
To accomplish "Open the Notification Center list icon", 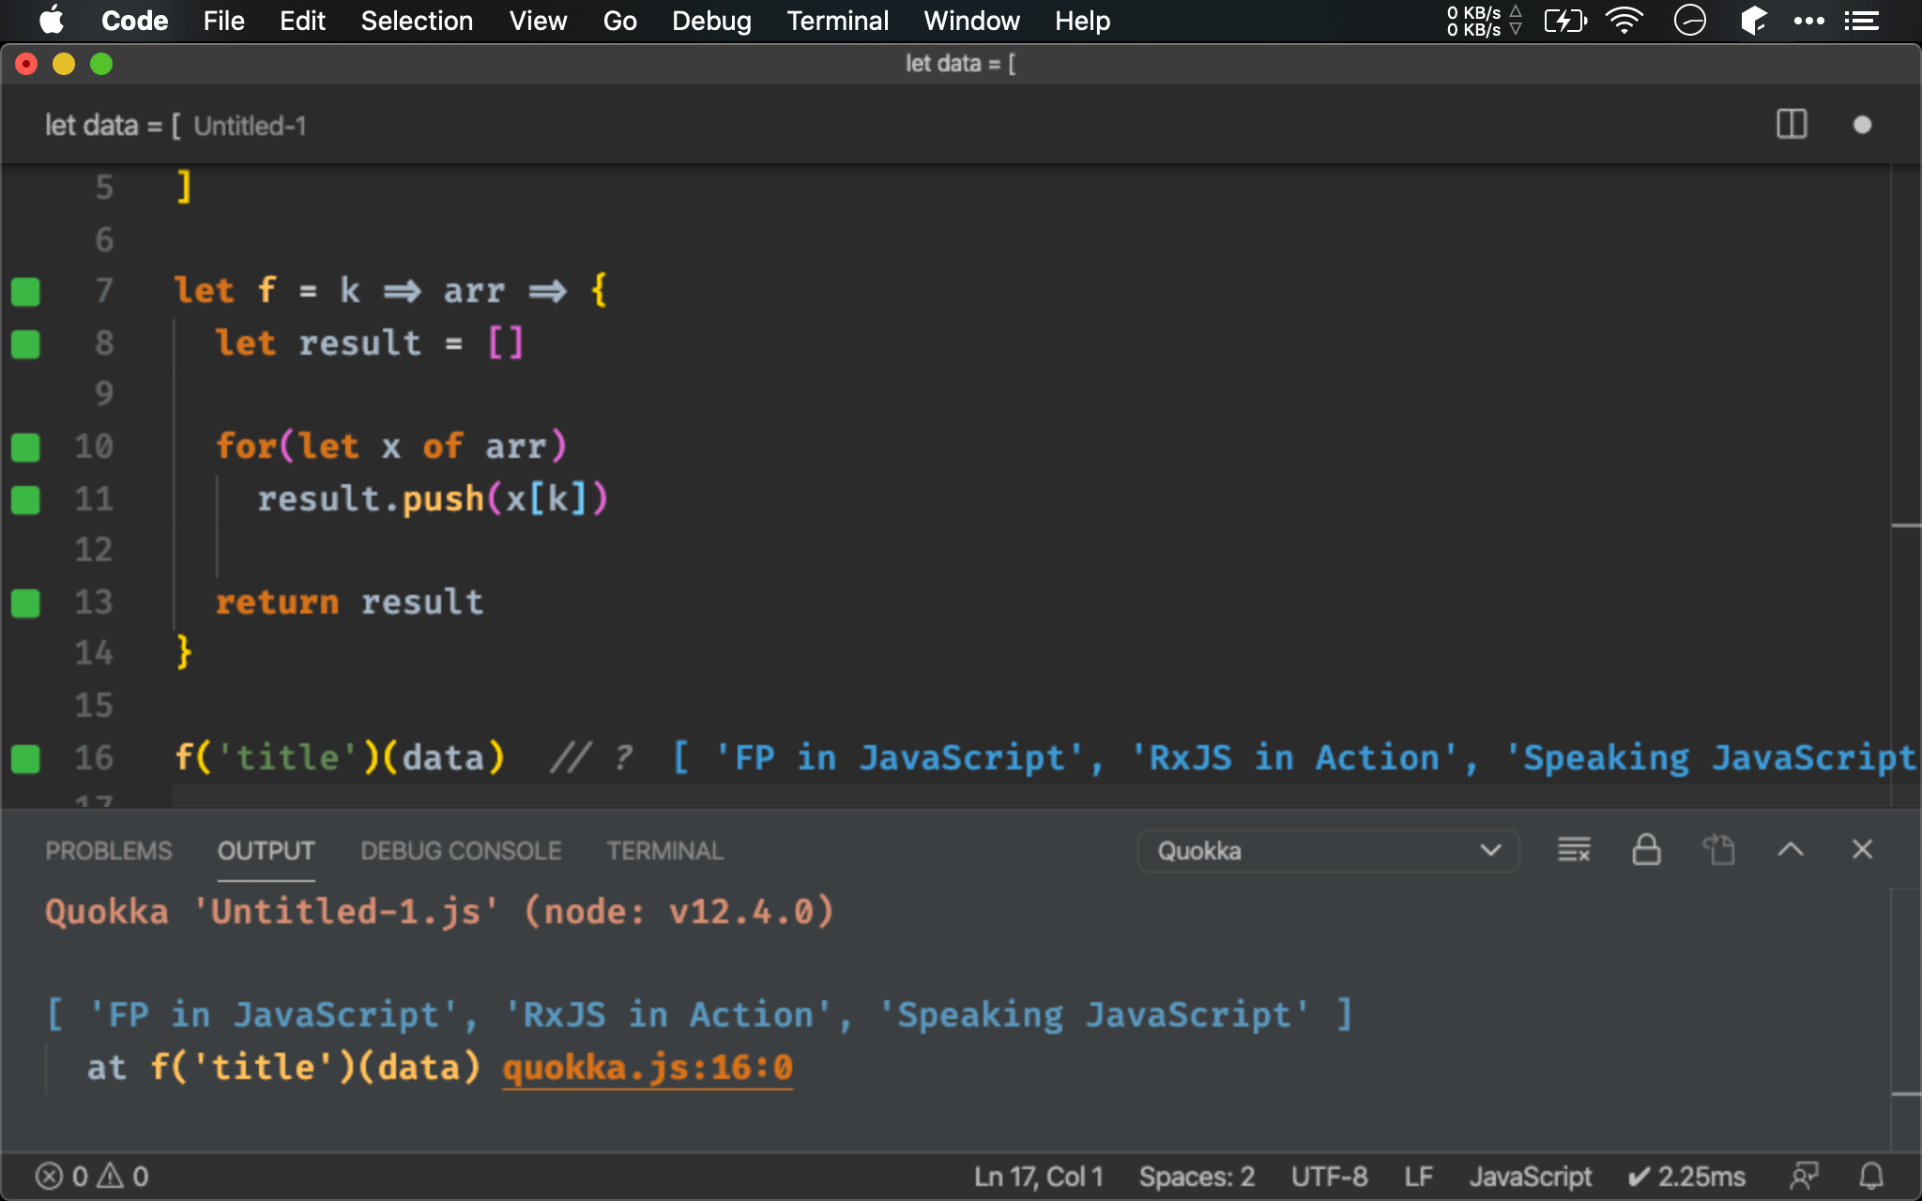I will point(1861,21).
